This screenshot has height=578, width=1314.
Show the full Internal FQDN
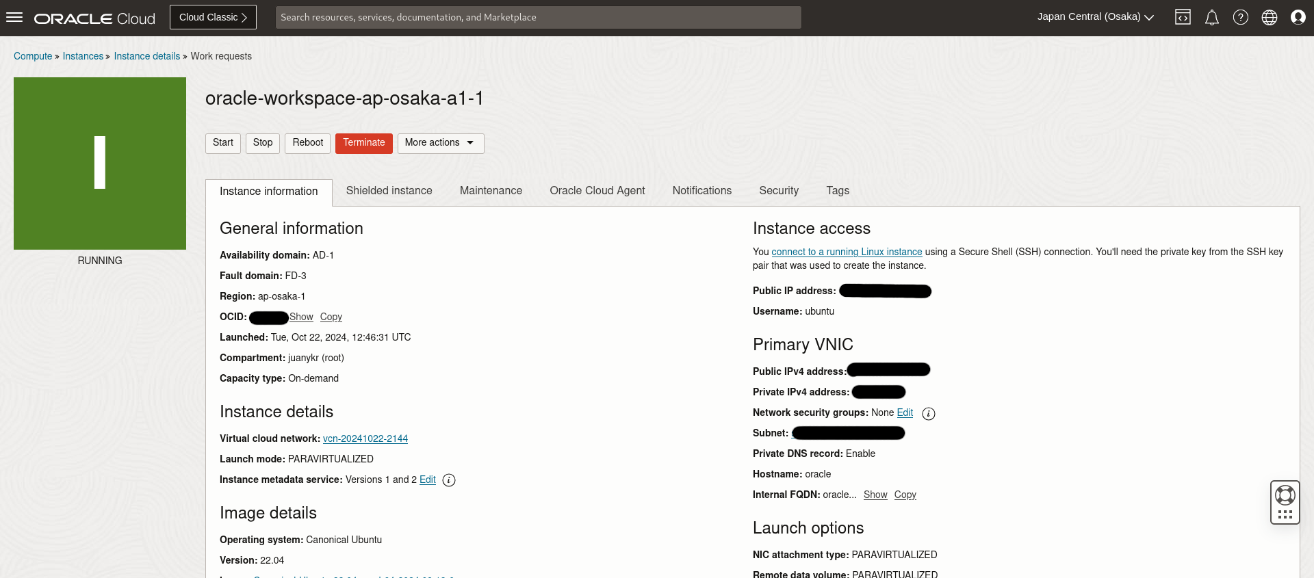coord(875,495)
